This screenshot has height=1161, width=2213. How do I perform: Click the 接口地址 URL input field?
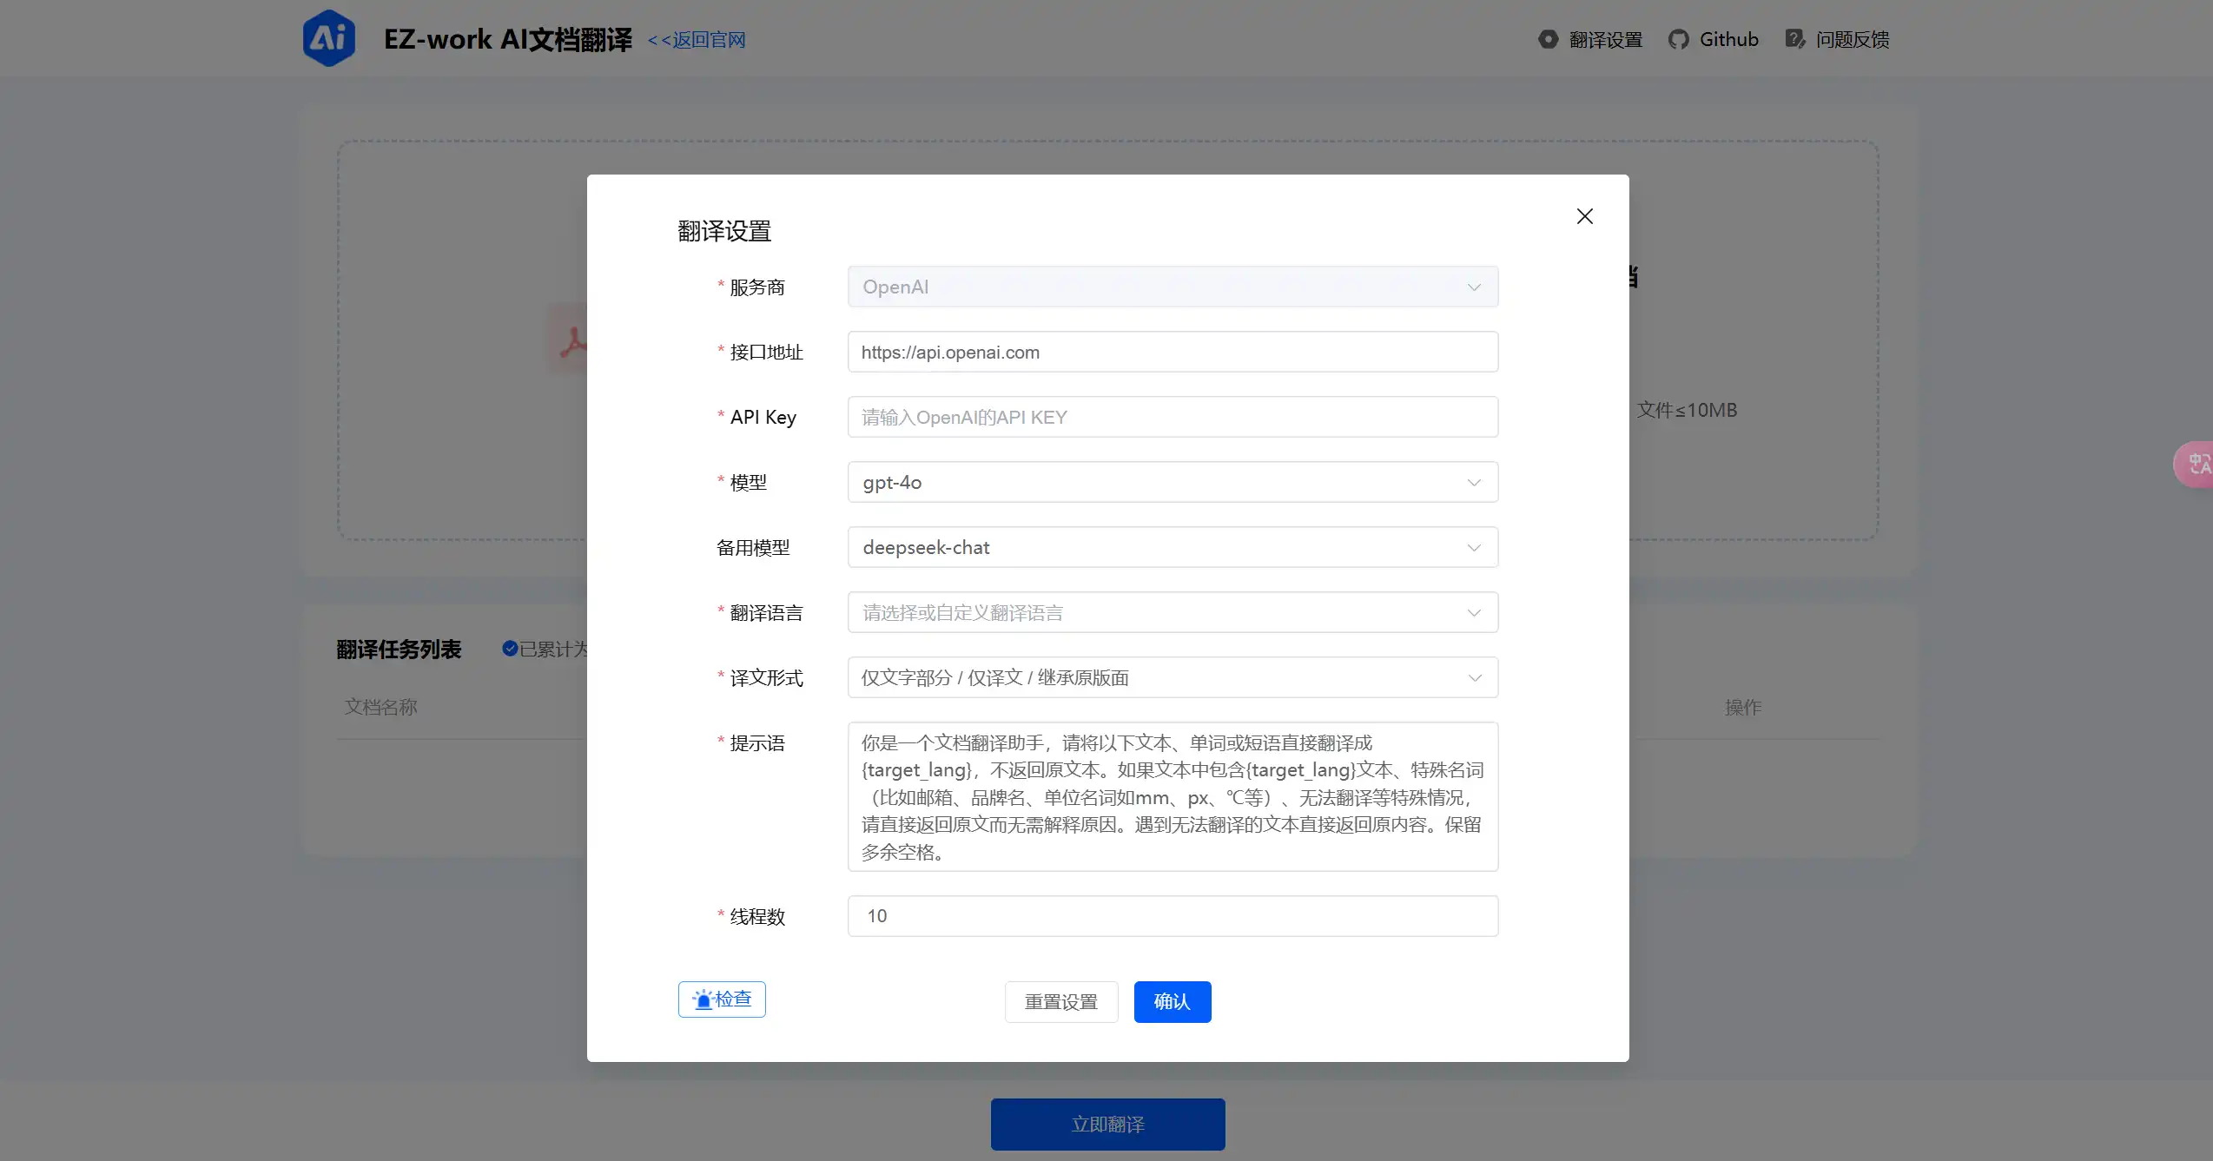pyautogui.click(x=1173, y=352)
